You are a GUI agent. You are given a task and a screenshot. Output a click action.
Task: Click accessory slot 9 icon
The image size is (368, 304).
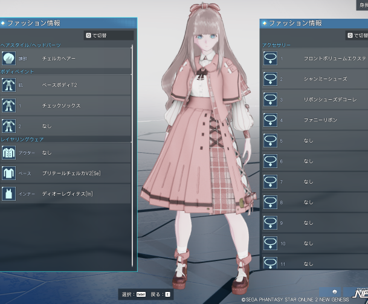[270, 222]
